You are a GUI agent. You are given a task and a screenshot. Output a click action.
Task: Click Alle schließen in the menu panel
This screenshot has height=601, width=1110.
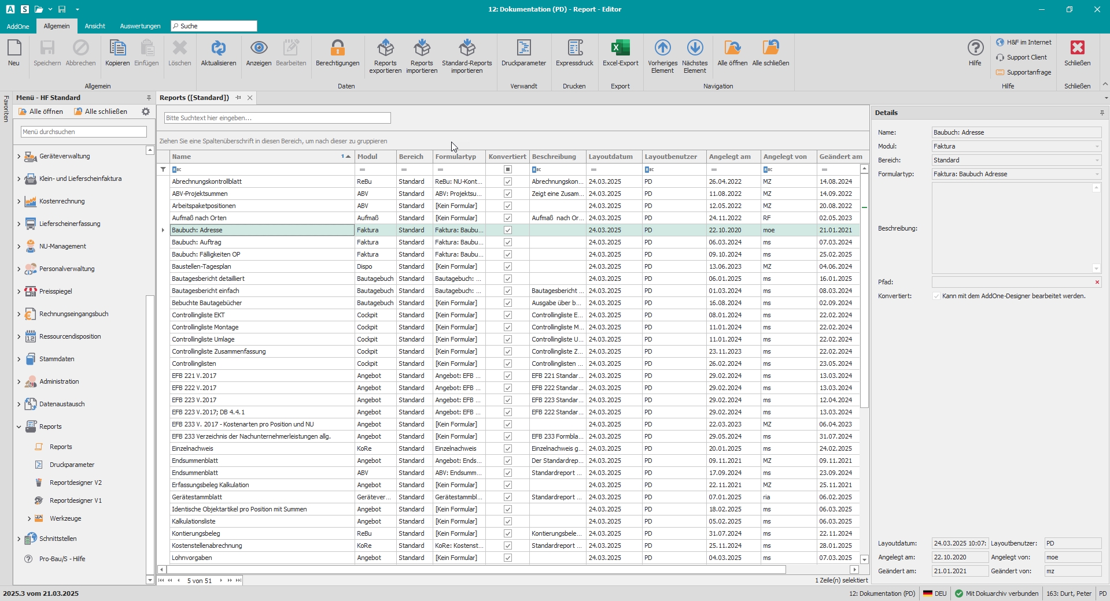[x=101, y=112]
